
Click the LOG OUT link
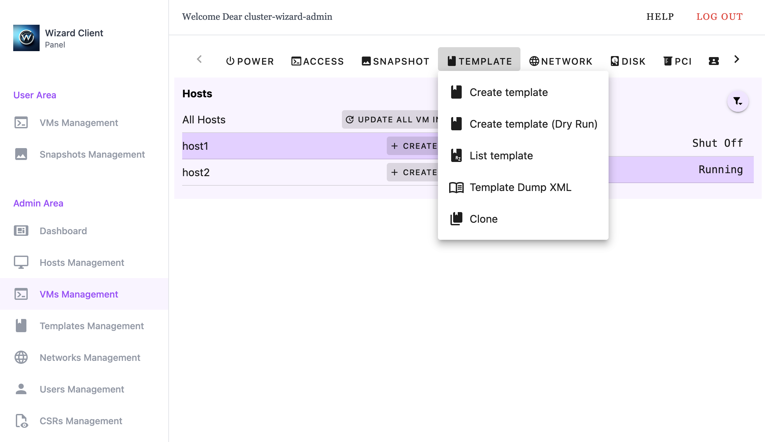tap(719, 16)
